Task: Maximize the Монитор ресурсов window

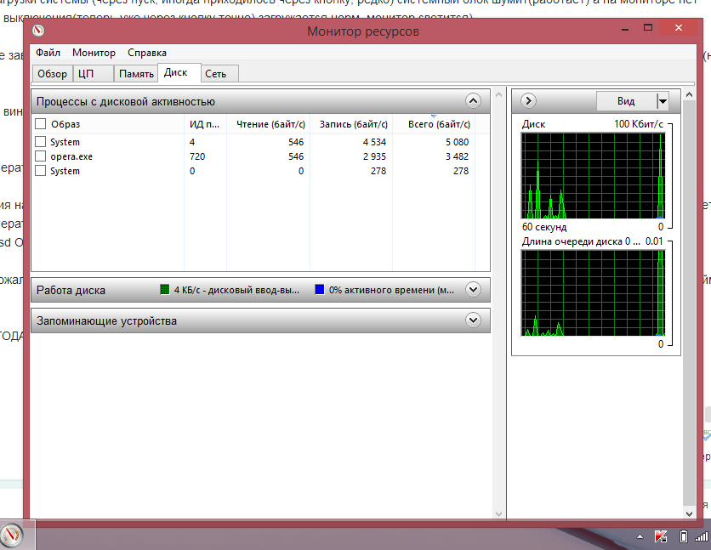Action: pyautogui.click(x=648, y=28)
